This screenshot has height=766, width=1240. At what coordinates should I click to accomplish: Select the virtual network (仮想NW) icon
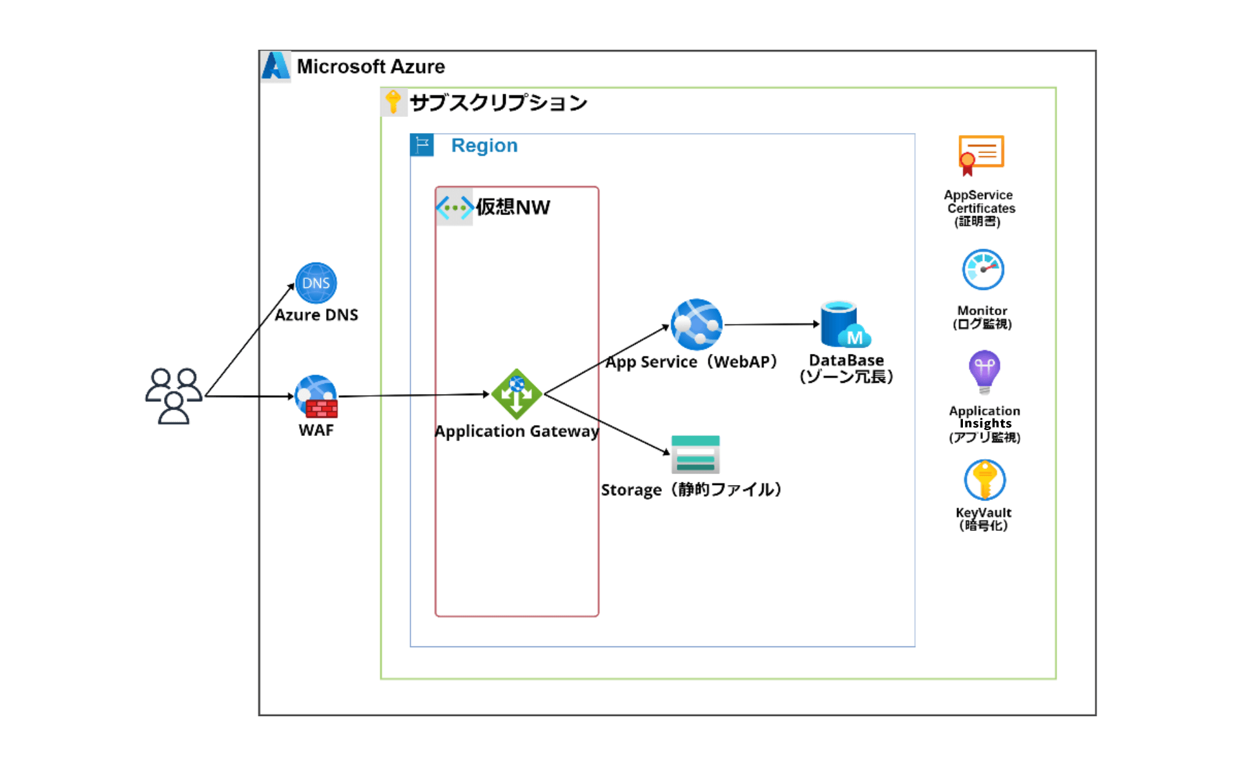455,208
